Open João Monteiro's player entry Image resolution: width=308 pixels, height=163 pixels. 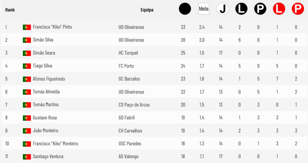coord(45,131)
